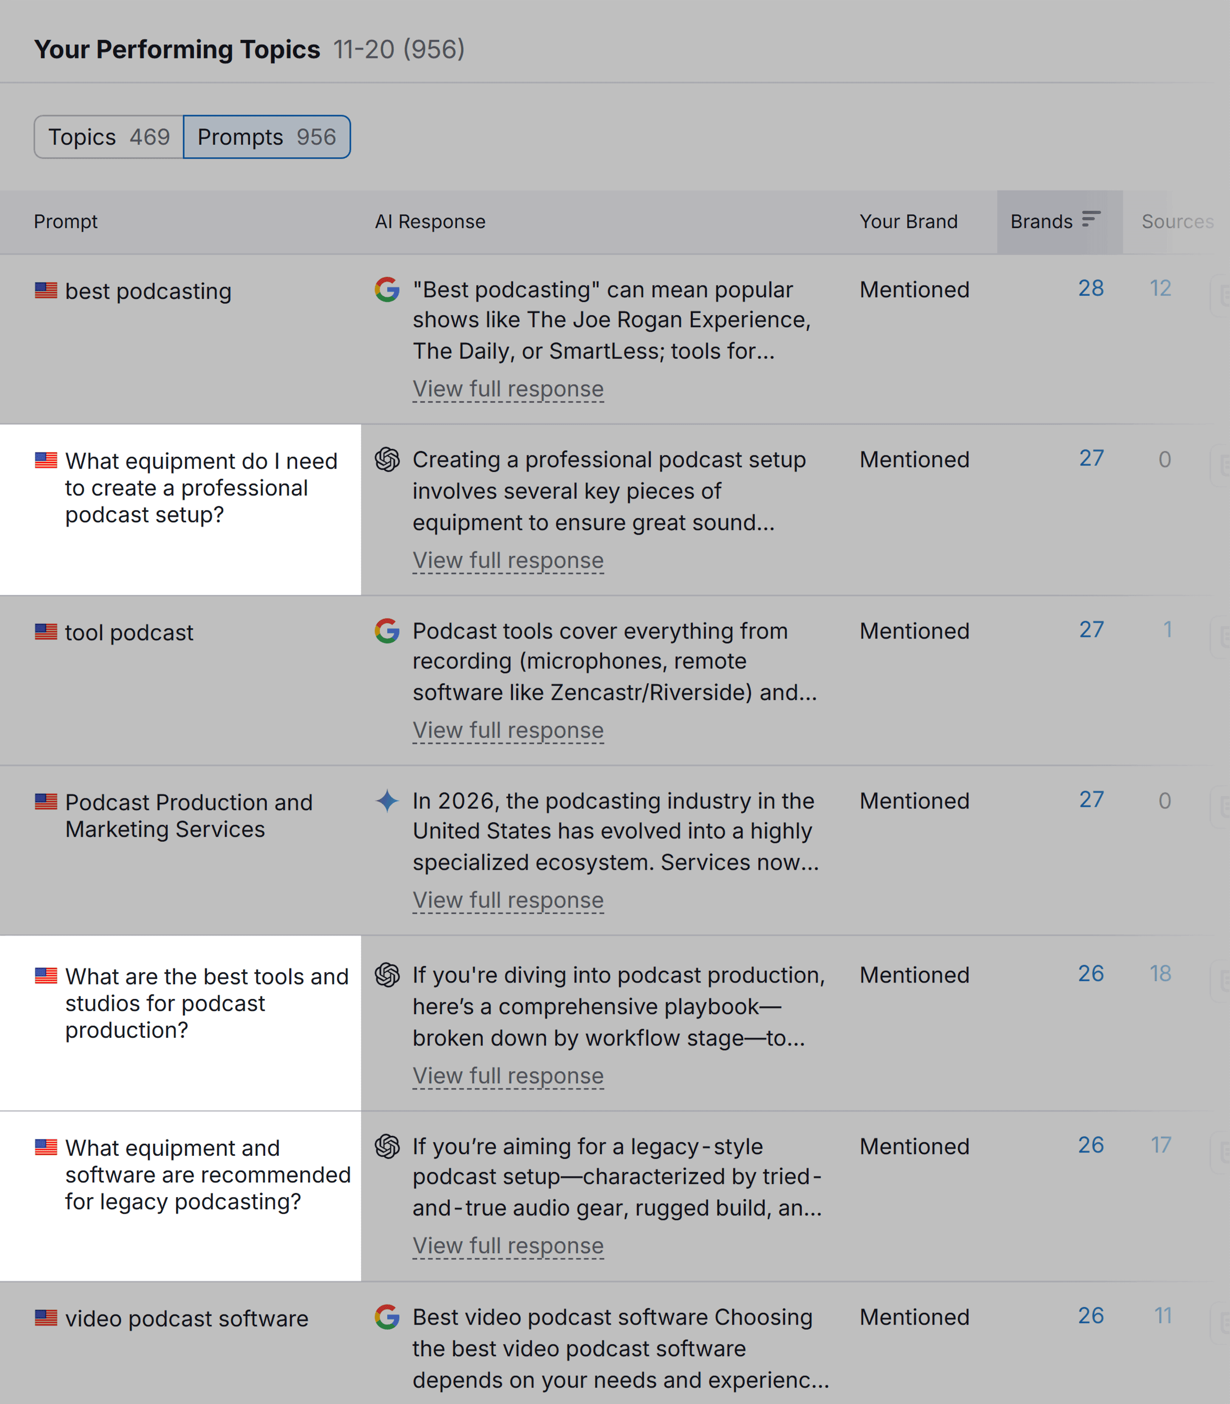Click Google icon in tool podcast row
This screenshot has width=1230, height=1404.
pos(387,631)
